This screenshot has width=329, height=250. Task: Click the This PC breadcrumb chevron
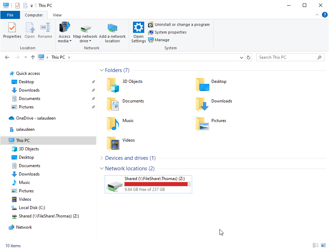(x=69, y=57)
